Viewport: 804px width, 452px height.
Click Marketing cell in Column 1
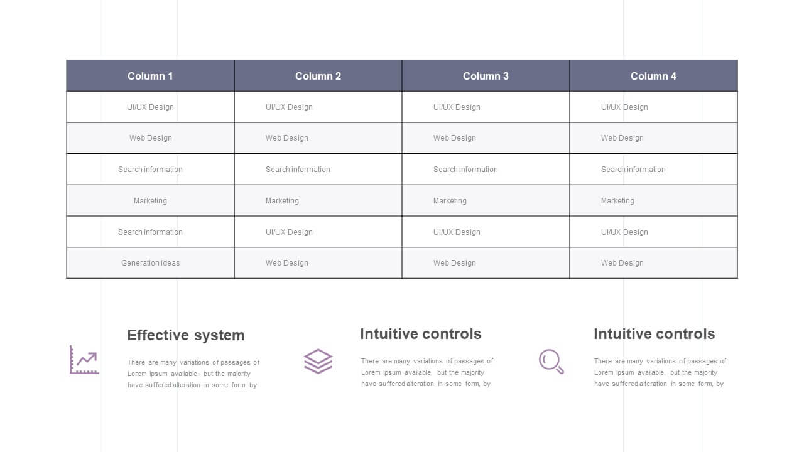coord(150,201)
